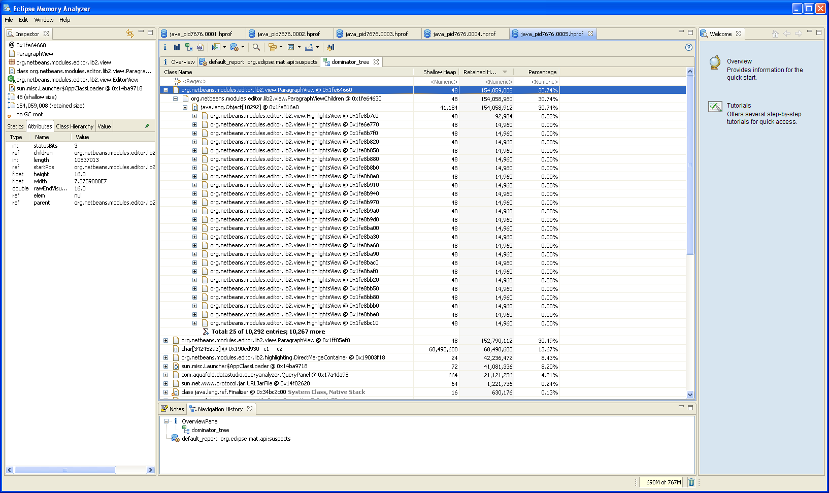Image resolution: width=829 pixels, height=493 pixels.
Task: Click the green pin icon in Inspector tabs
Action: coord(147,126)
